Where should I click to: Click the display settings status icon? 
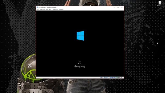click(111, 78)
